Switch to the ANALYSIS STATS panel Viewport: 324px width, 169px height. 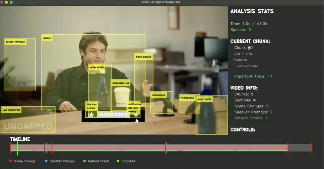click(252, 11)
